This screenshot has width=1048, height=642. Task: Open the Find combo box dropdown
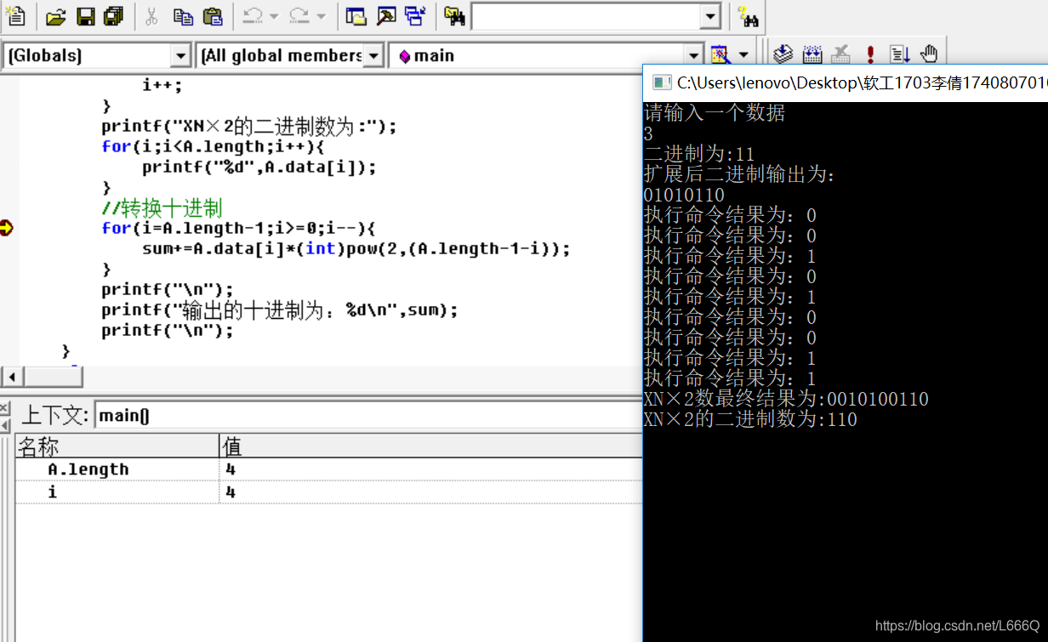click(x=710, y=16)
